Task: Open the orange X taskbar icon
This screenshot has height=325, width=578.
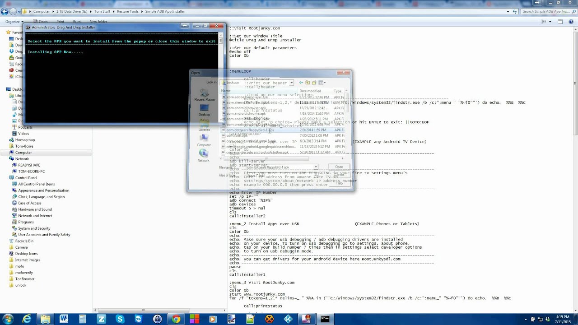Action: tap(269, 319)
